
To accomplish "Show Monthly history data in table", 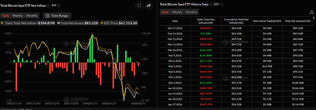I will 191,12.
